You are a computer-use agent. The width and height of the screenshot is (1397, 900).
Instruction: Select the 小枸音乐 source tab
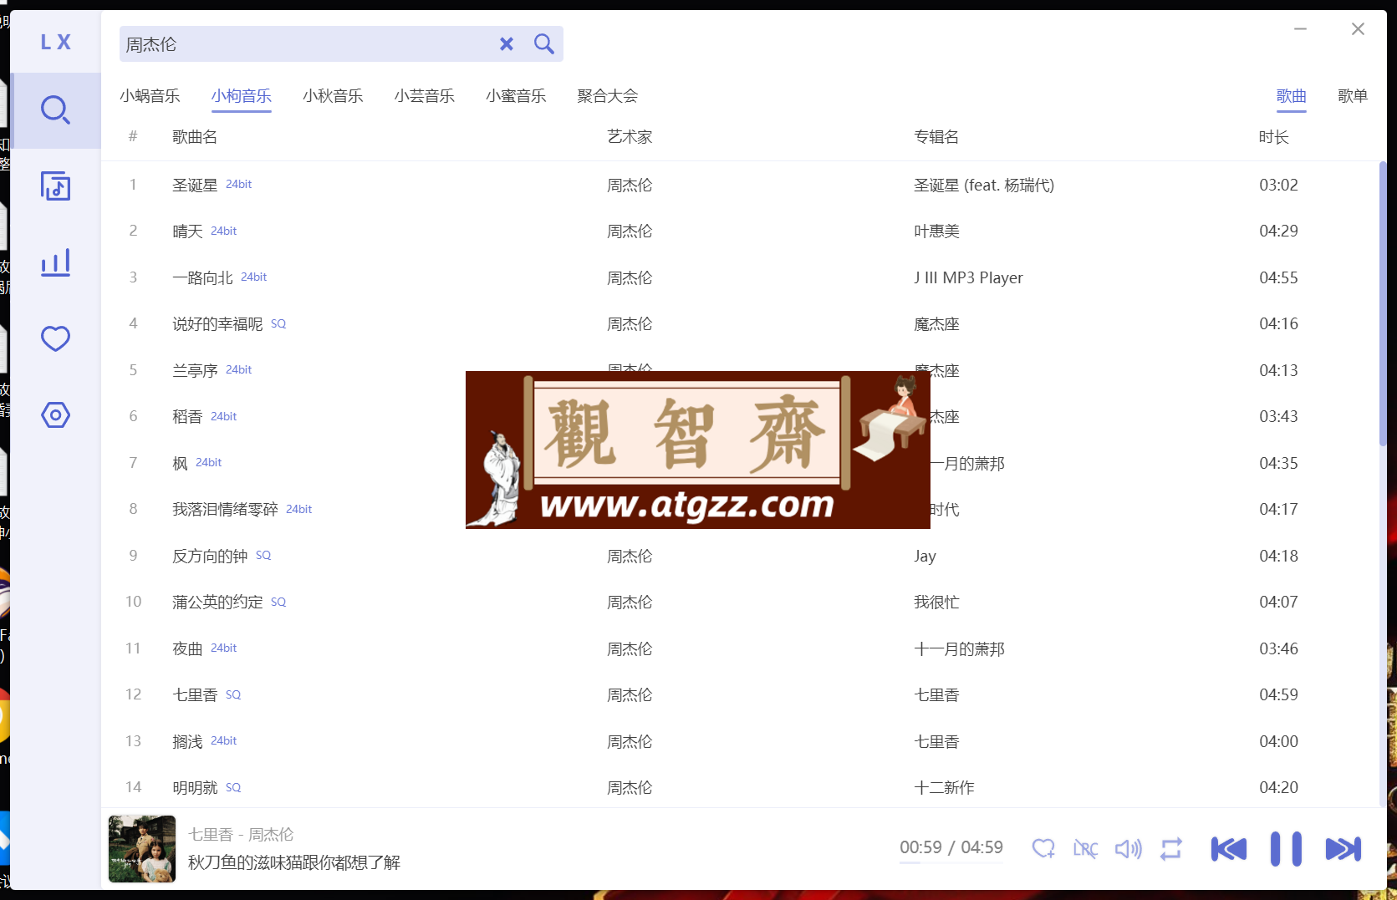pos(241,96)
